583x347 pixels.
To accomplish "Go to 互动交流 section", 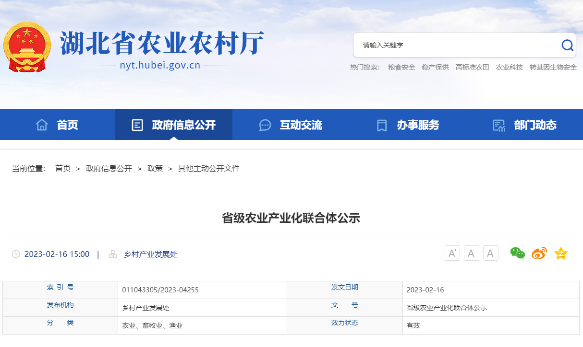I will click(x=291, y=125).
